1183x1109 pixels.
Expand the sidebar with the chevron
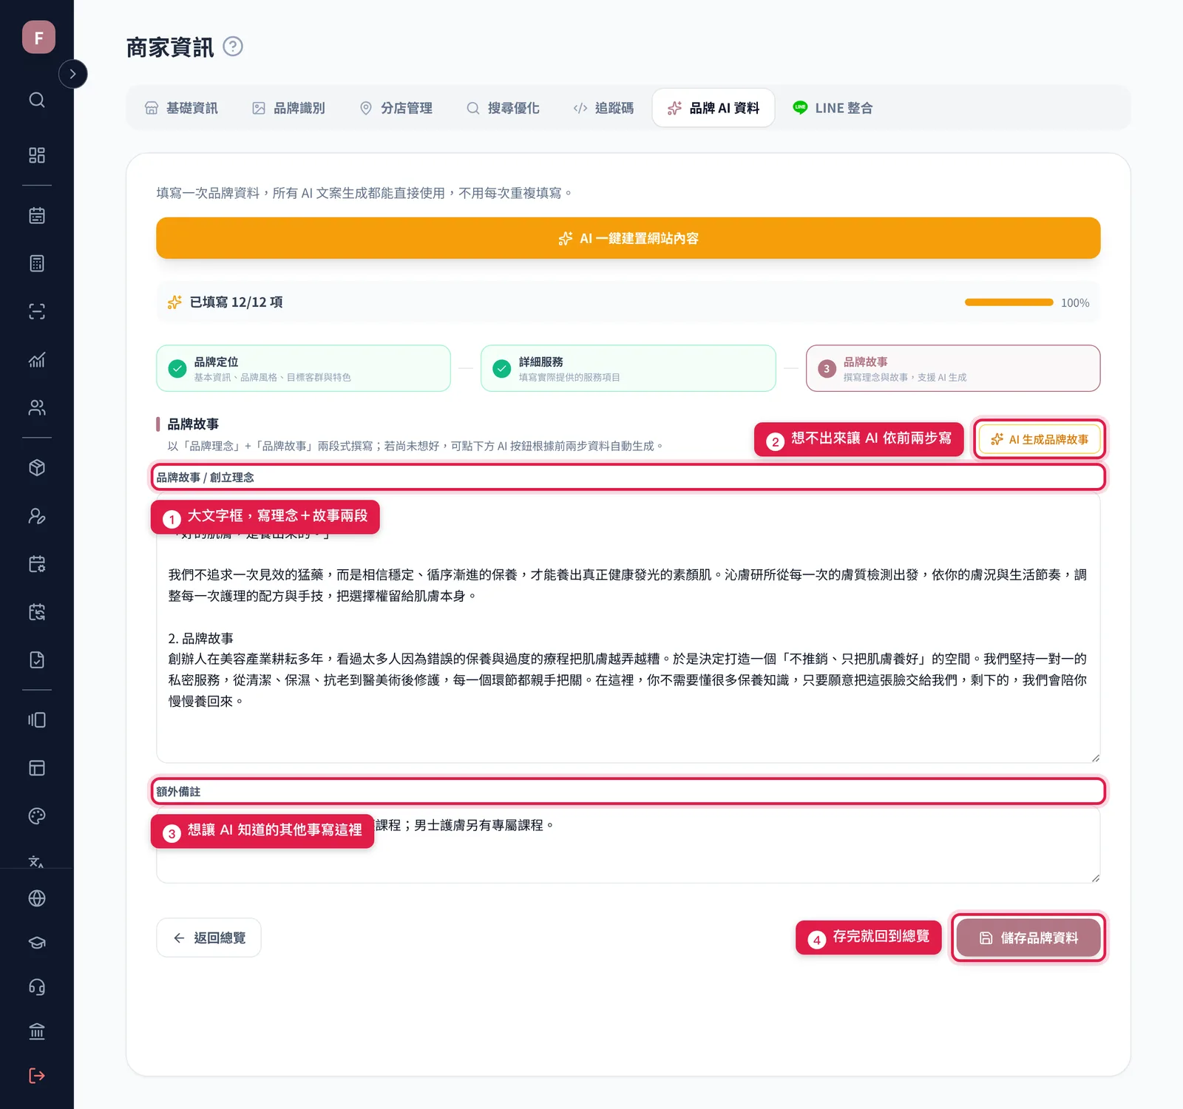[x=72, y=74]
